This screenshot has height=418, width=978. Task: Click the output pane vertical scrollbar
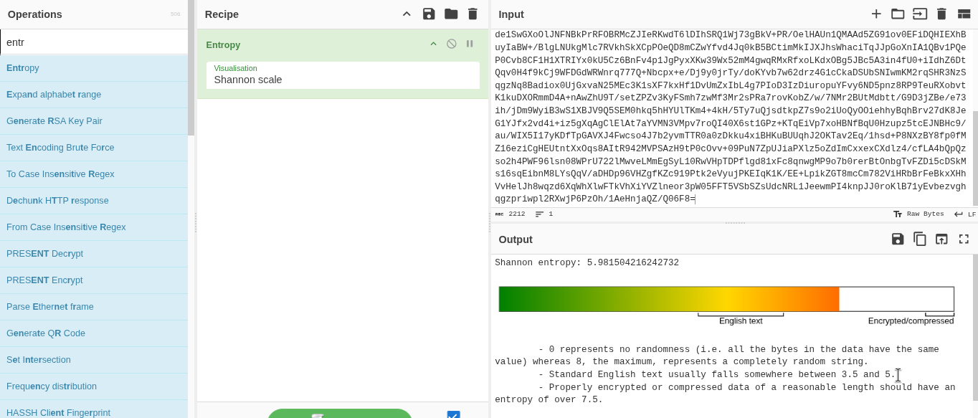point(975,327)
